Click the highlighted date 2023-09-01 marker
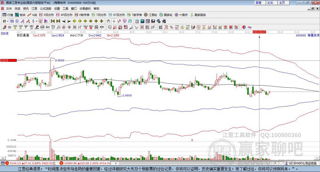The image size is (320, 172). tap(259, 32)
